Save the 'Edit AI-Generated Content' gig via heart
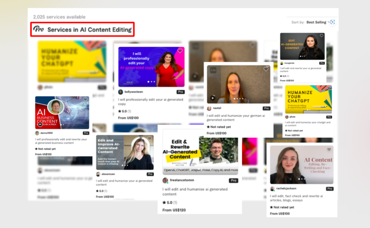Viewport: 370px width, 228px height. [321, 36]
